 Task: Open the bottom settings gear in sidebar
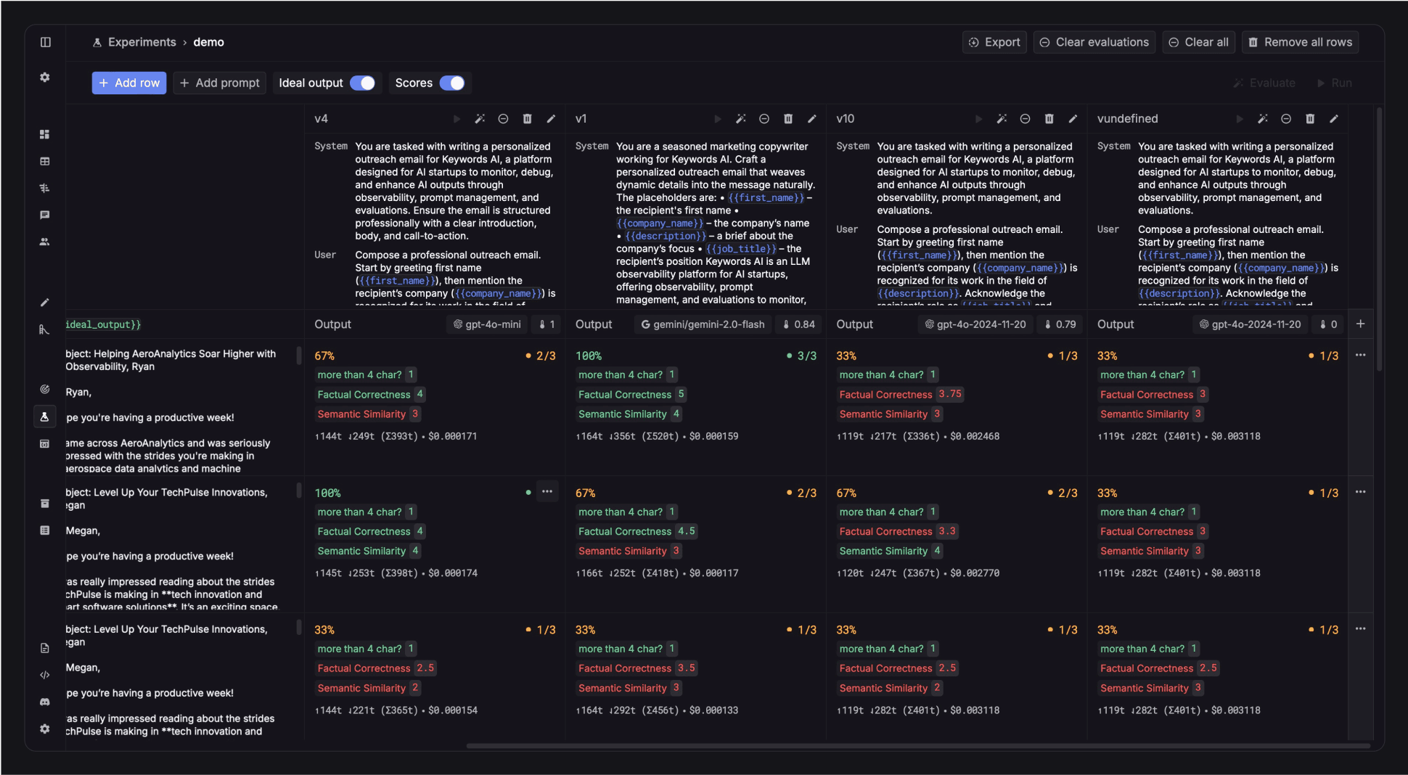tap(45, 729)
